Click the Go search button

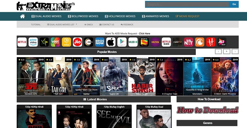(x=234, y=4)
